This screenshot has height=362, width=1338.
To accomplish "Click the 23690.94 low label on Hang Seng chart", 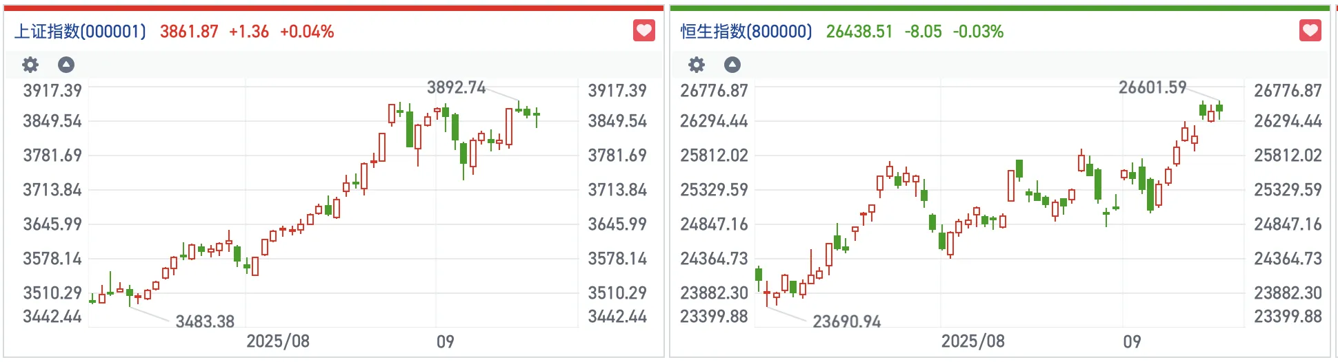I will [x=846, y=321].
